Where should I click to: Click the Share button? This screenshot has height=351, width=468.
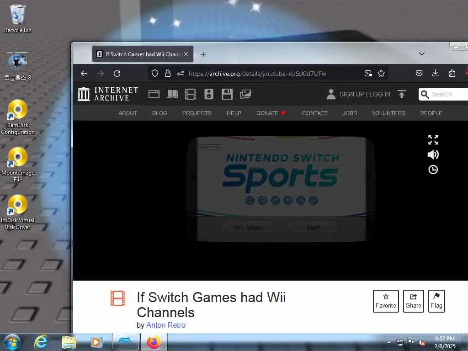(x=413, y=301)
